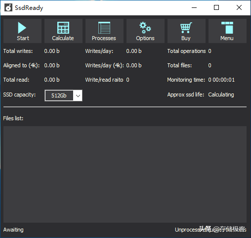This screenshot has height=238, width=251.
Task: Maximize the SsdReady window
Action: tap(216, 7)
